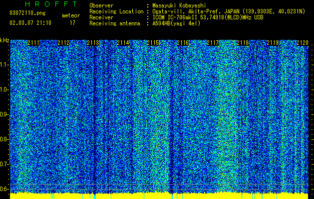Image resolution: width=314 pixels, height=199 pixels.
Task: Click the 'Receiver' field label
Action: [x=101, y=17]
